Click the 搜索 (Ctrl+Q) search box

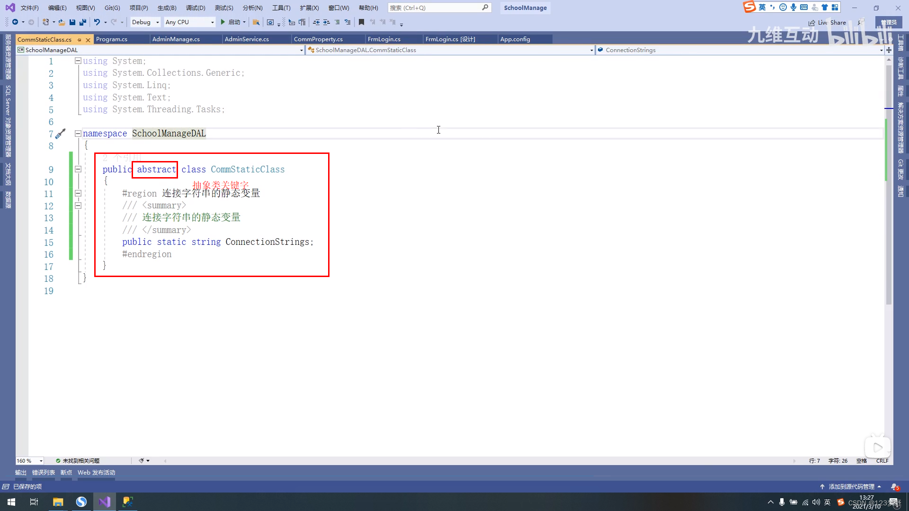[x=439, y=8]
